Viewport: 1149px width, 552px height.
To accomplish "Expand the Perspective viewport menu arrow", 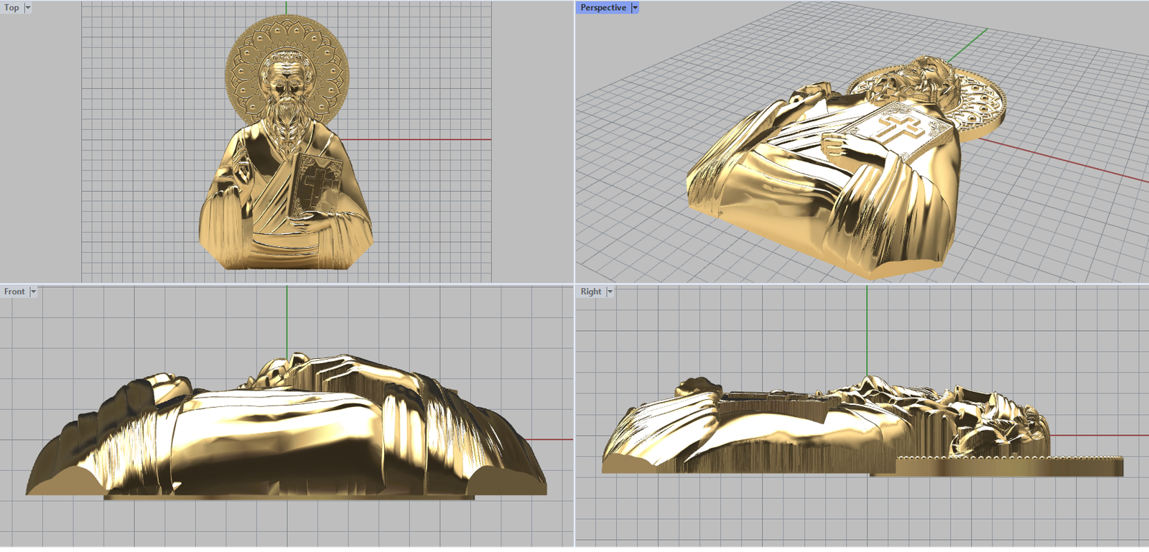I will [635, 8].
